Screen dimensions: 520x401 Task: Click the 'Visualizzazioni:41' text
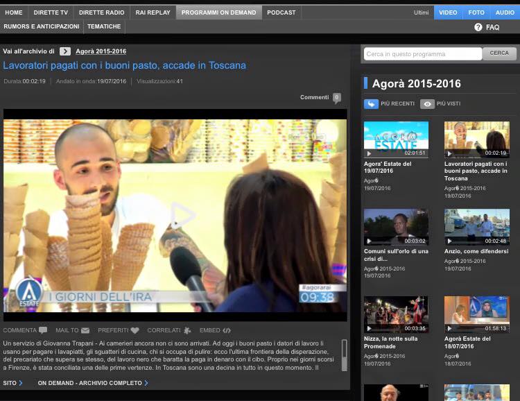coord(160,81)
